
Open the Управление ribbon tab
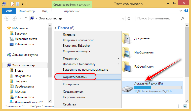tap(72, 11)
